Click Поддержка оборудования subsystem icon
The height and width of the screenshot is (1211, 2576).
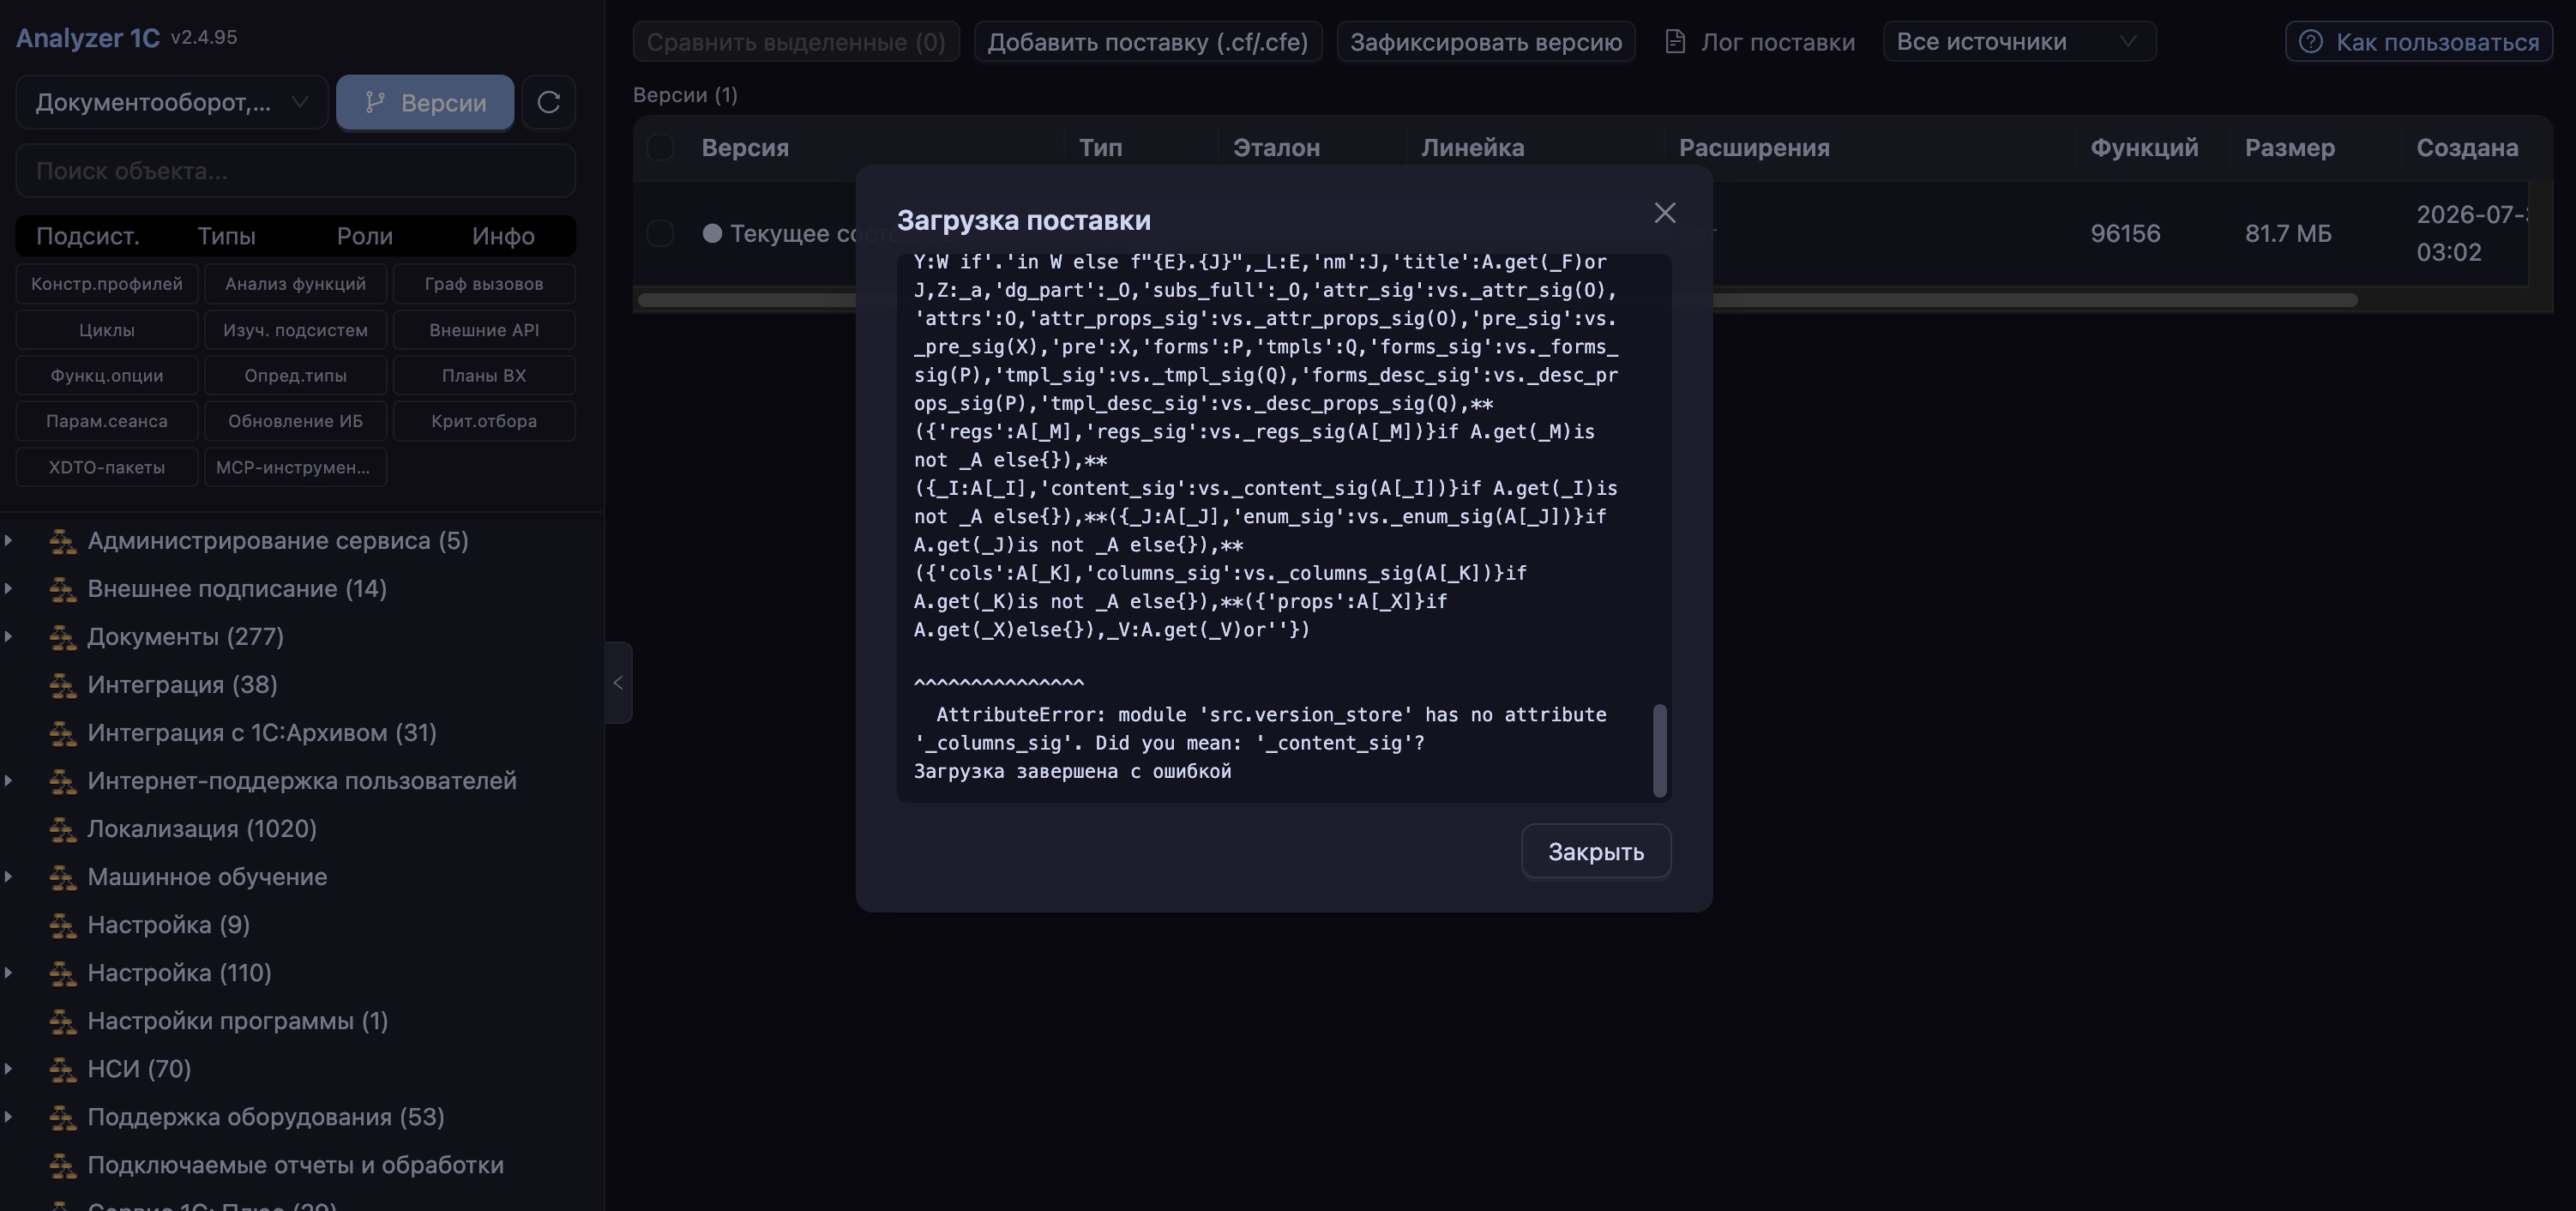(63, 1117)
